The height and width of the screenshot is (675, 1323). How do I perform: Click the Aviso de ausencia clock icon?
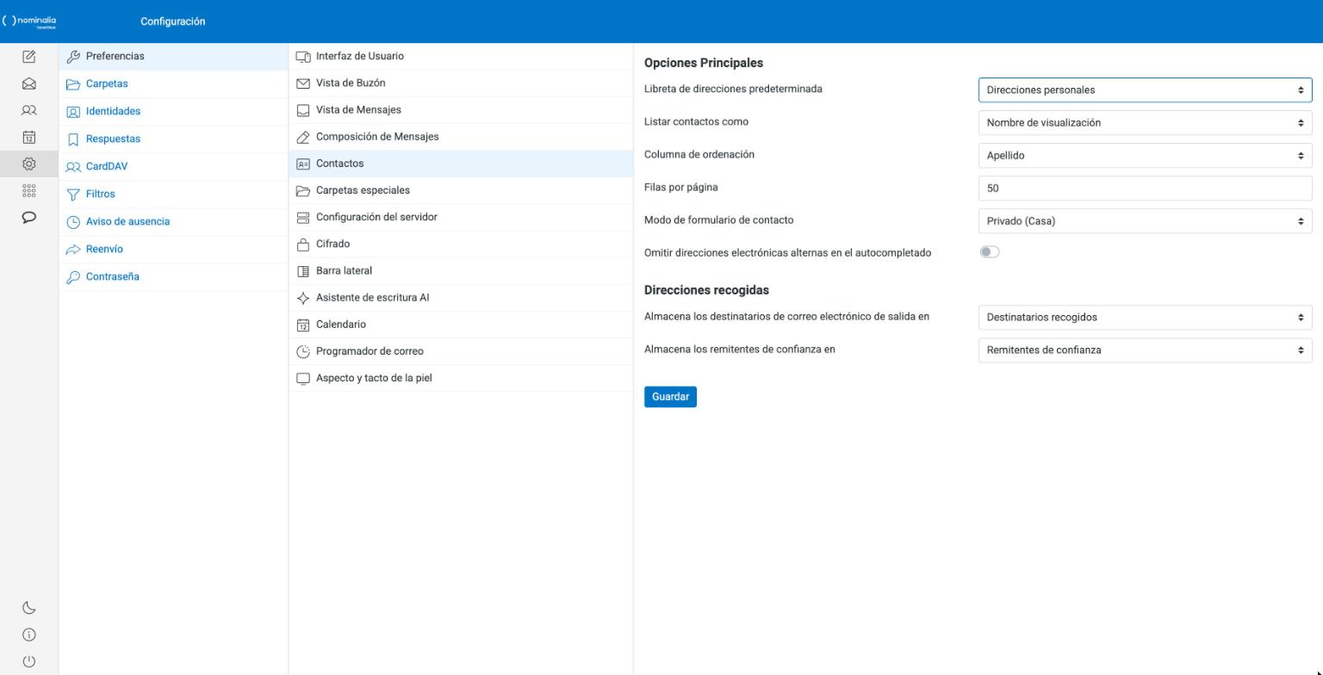(x=73, y=222)
